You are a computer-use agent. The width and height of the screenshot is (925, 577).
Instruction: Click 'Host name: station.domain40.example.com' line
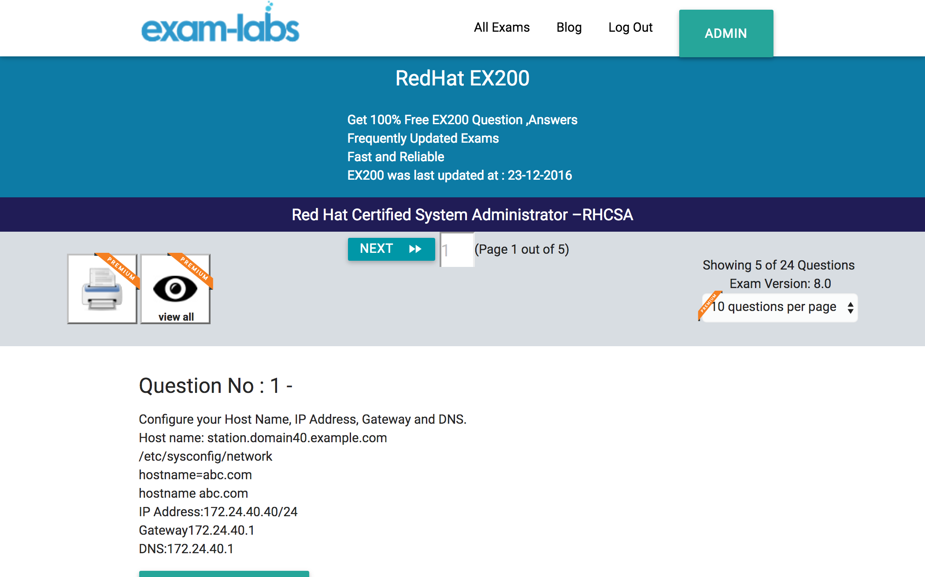pos(263,438)
